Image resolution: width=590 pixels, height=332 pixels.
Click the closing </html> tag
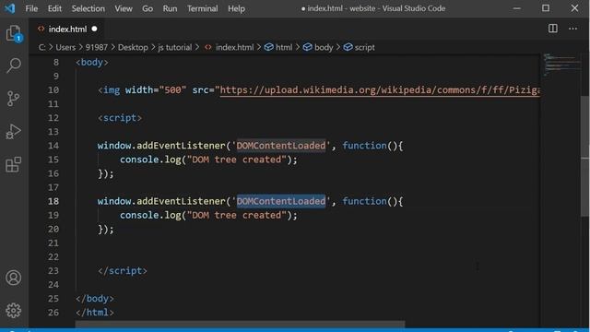[94, 313]
